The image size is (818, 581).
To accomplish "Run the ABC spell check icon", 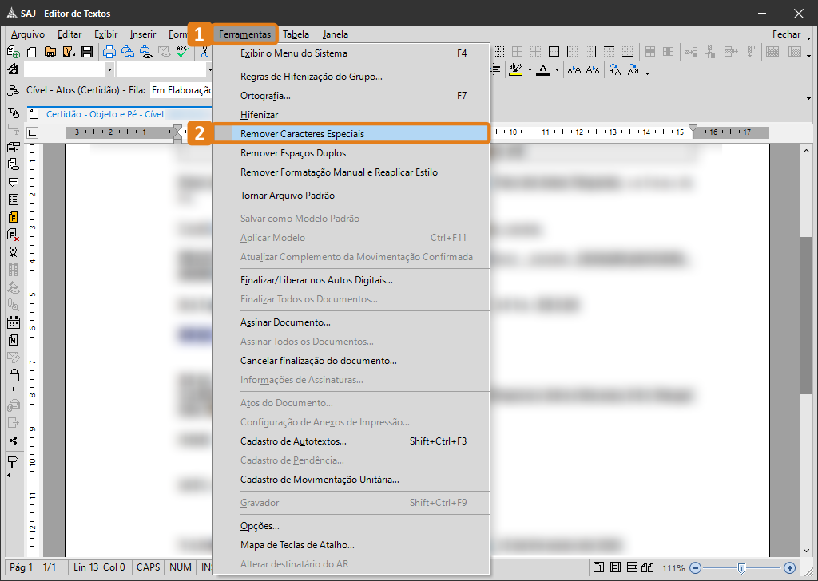I will tap(182, 51).
